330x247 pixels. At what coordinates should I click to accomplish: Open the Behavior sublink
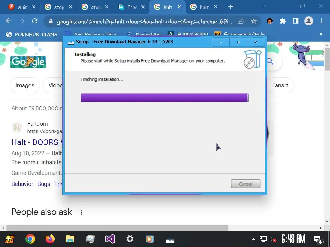click(22, 184)
